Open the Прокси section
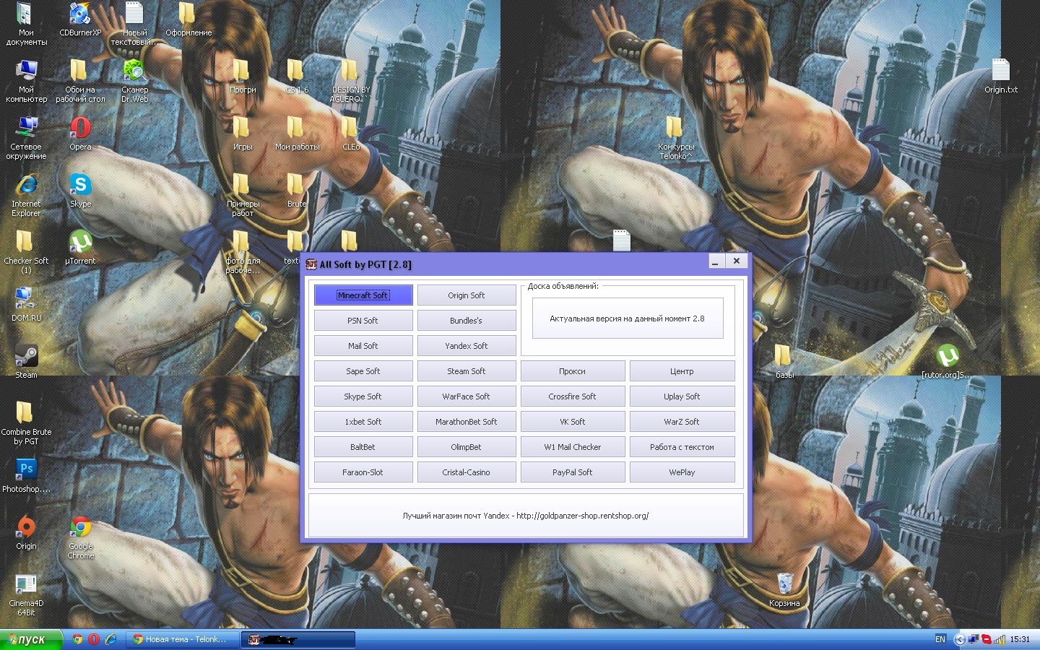Viewport: 1040px width, 650px height. (573, 370)
